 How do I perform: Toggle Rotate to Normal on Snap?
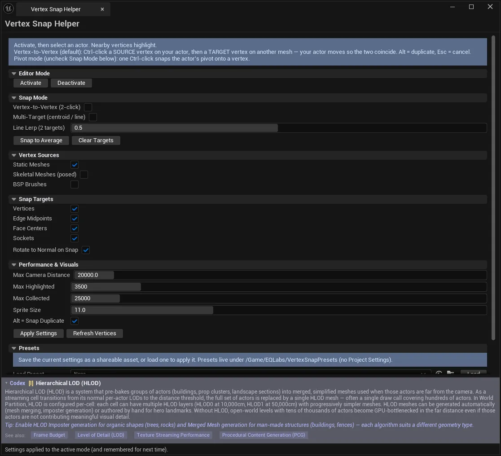coord(86,250)
